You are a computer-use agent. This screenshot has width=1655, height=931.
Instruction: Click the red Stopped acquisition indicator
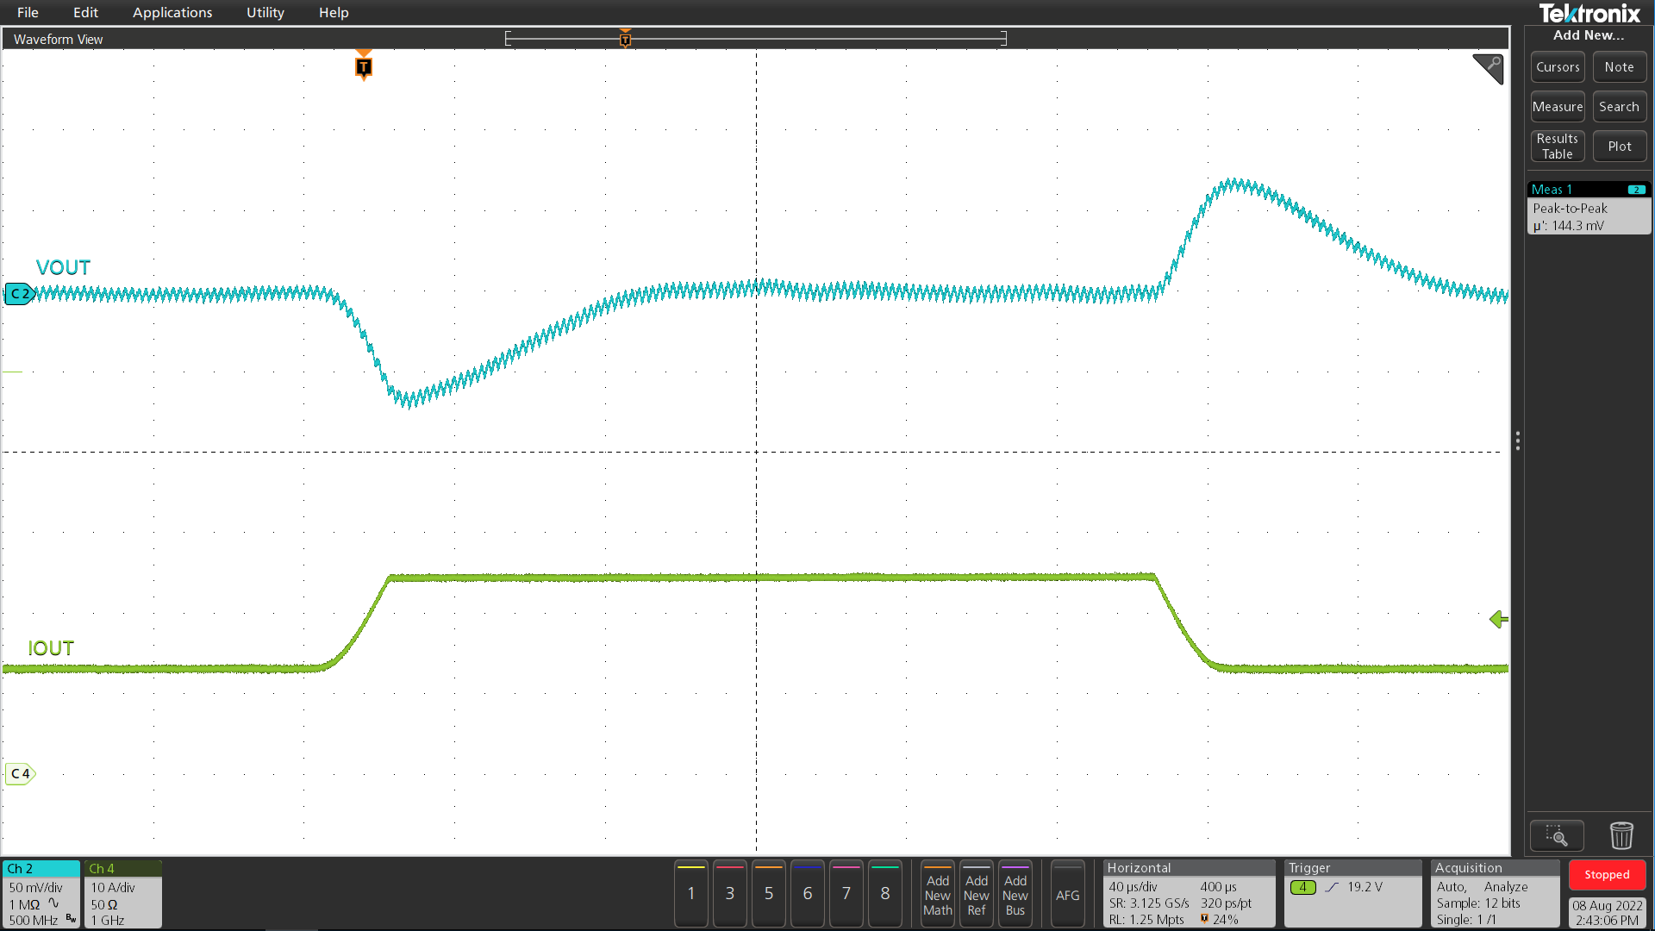(1607, 874)
